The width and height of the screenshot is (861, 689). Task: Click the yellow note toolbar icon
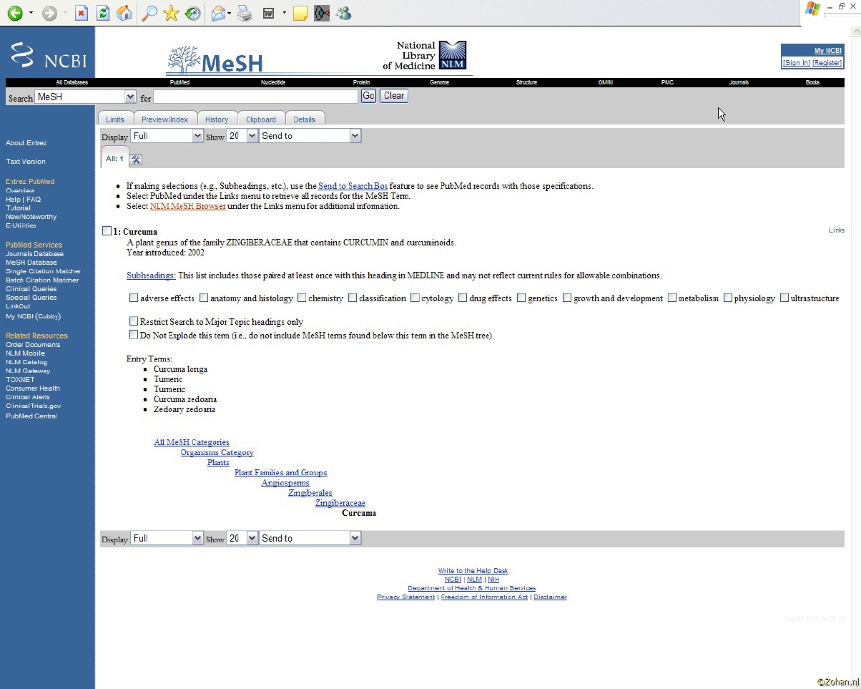click(300, 13)
